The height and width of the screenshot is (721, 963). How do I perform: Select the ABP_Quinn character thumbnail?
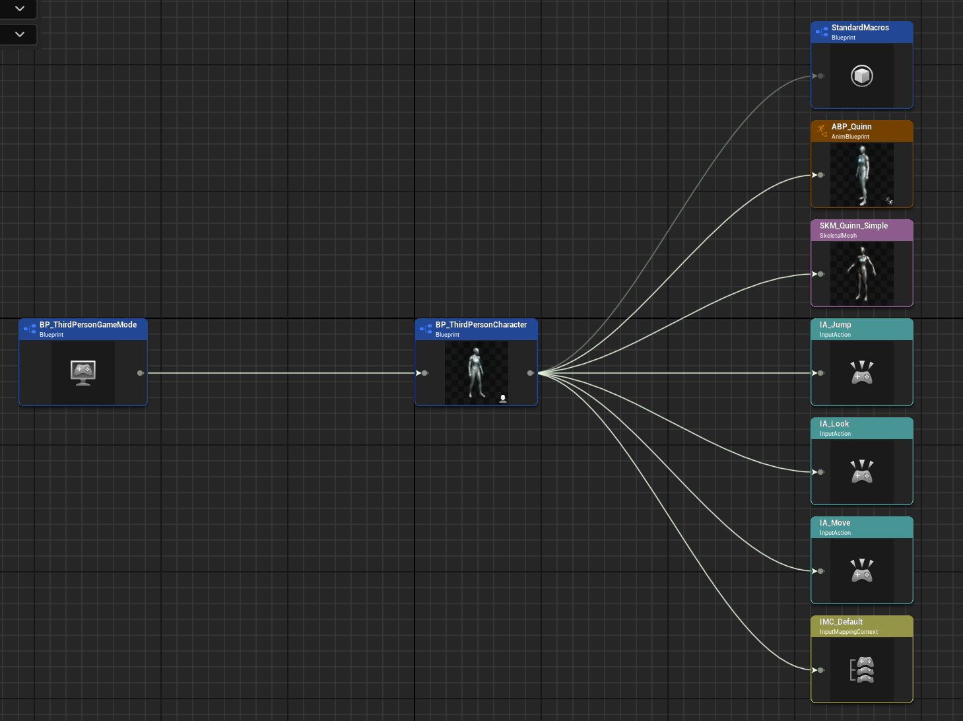tap(862, 175)
